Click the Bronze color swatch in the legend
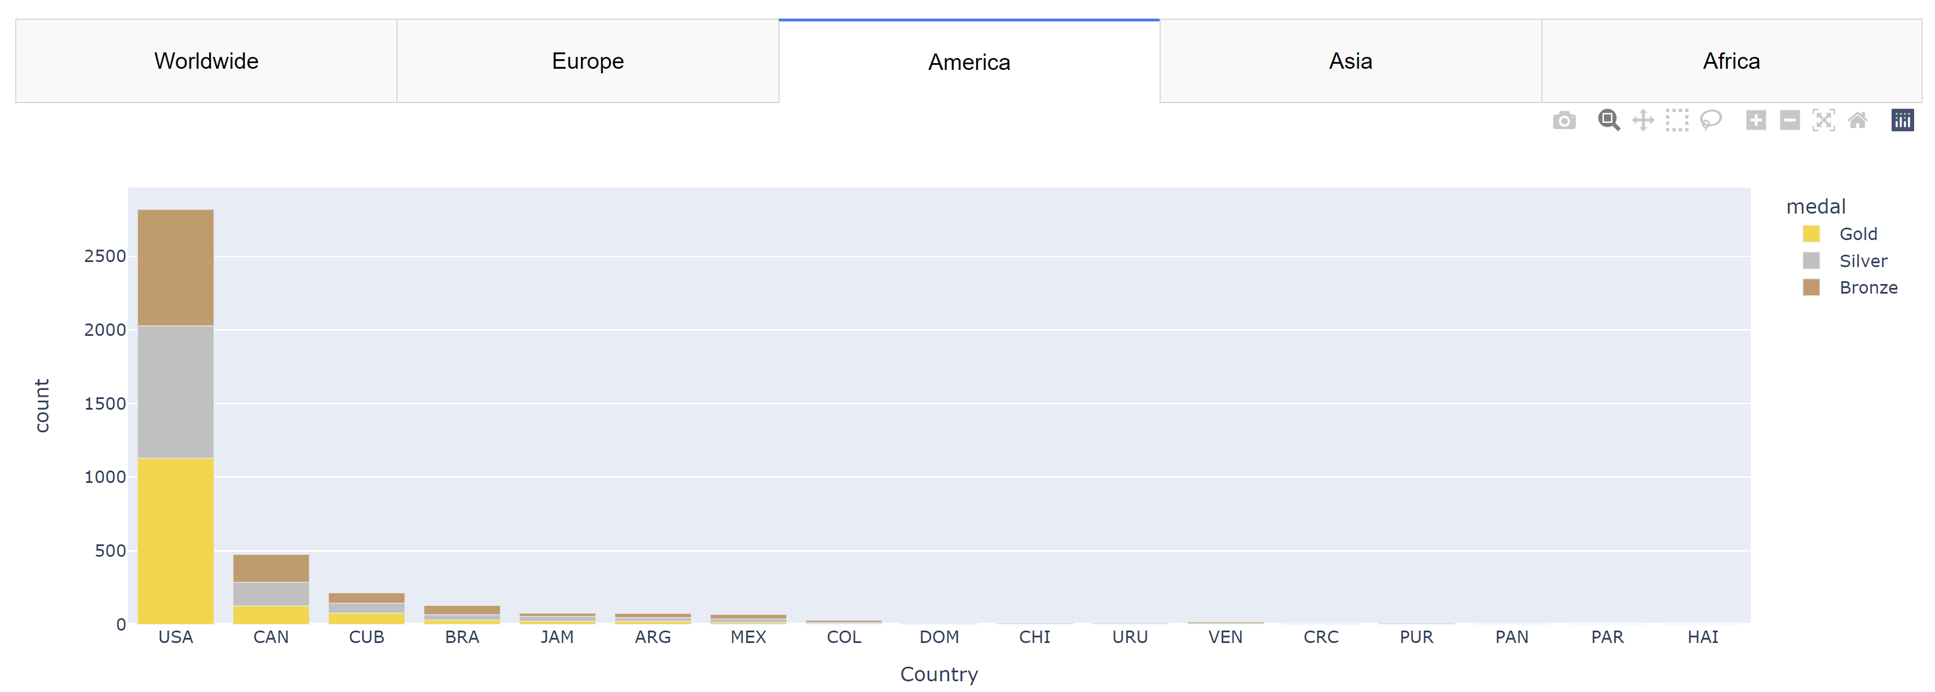This screenshot has width=1935, height=692. point(1811,287)
